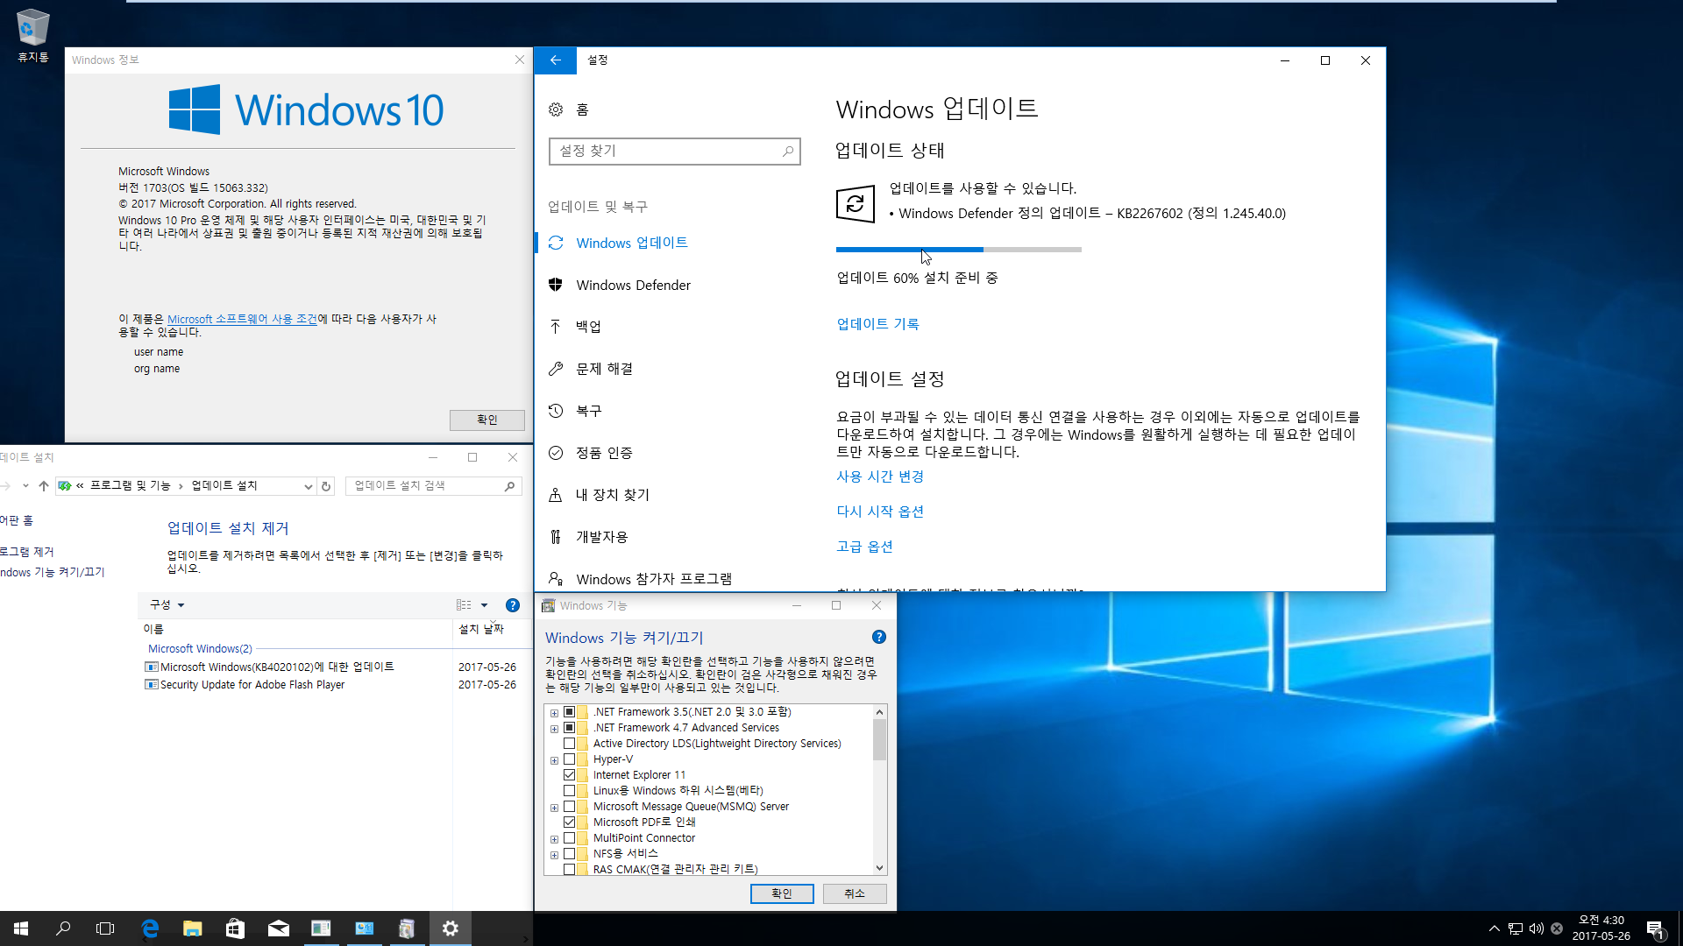Image resolution: width=1683 pixels, height=946 pixels.
Task: Click the Windows 기능 list scrollbar down arrow
Action: 879,868
